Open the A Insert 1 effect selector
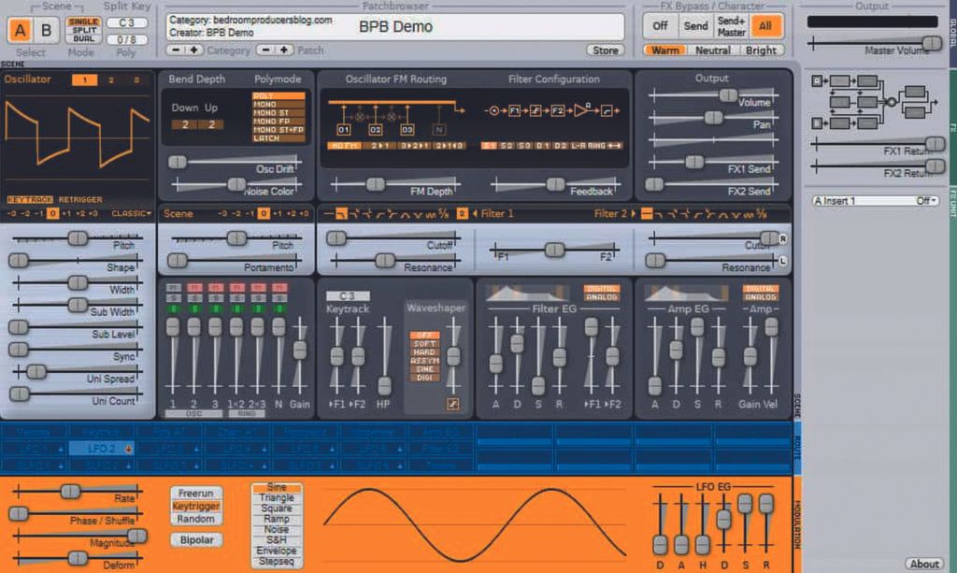The image size is (957, 573). [873, 200]
